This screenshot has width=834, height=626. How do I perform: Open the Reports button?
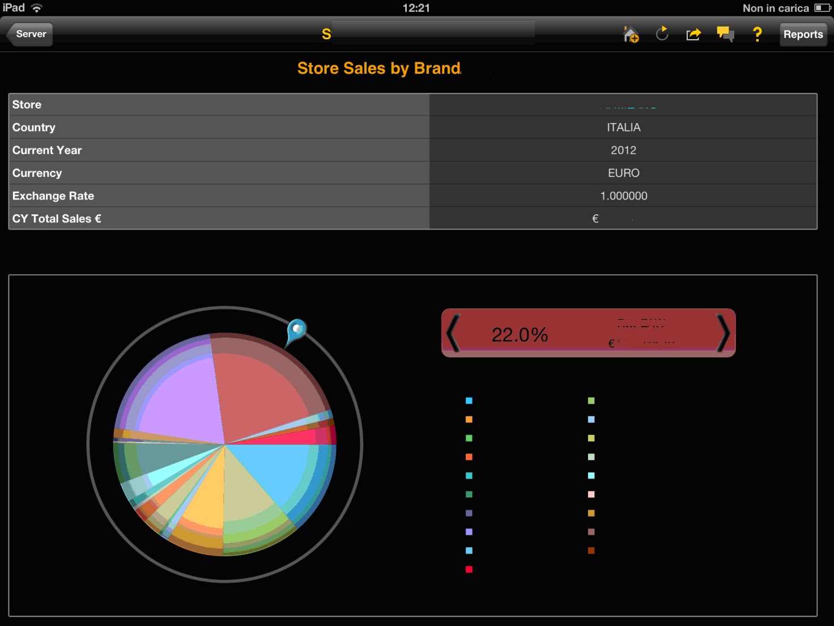(803, 34)
